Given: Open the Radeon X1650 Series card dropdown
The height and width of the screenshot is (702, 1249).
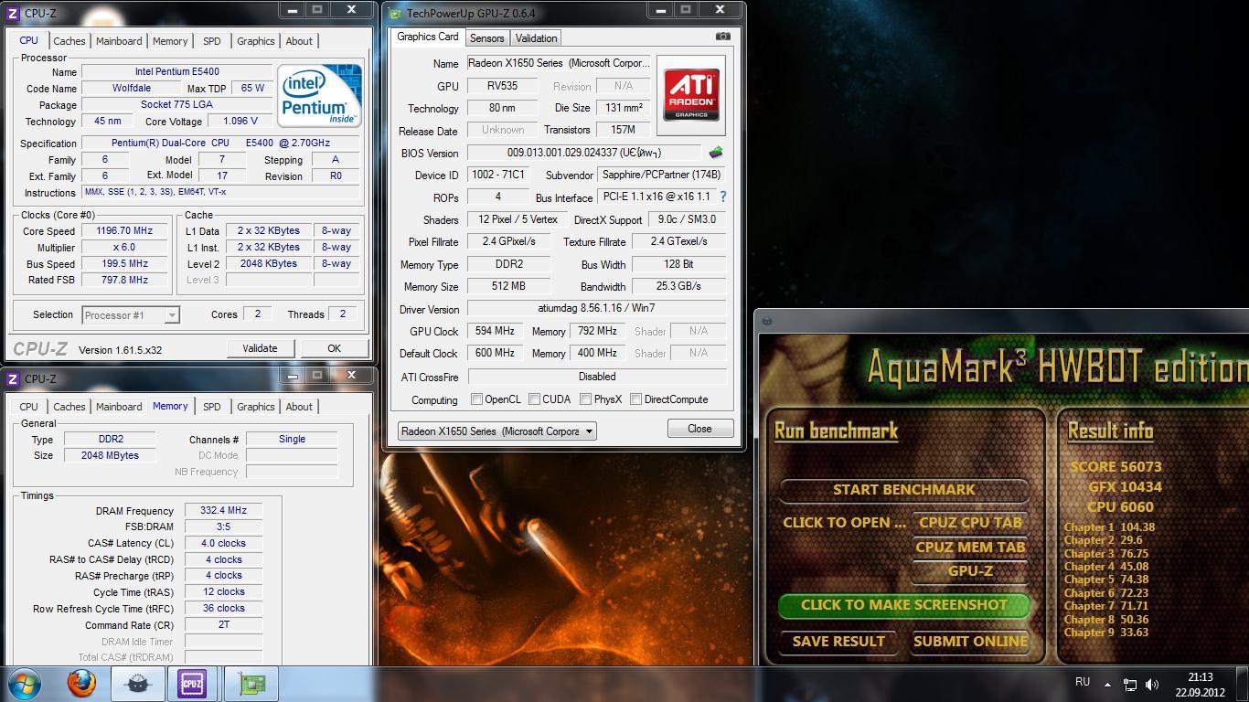Looking at the screenshot, I should click(x=496, y=431).
